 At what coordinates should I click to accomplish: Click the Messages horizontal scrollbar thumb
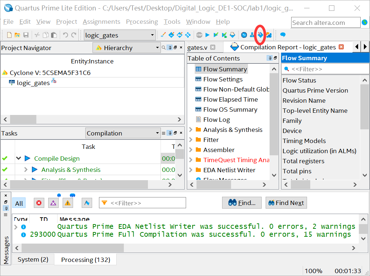tap(73, 248)
